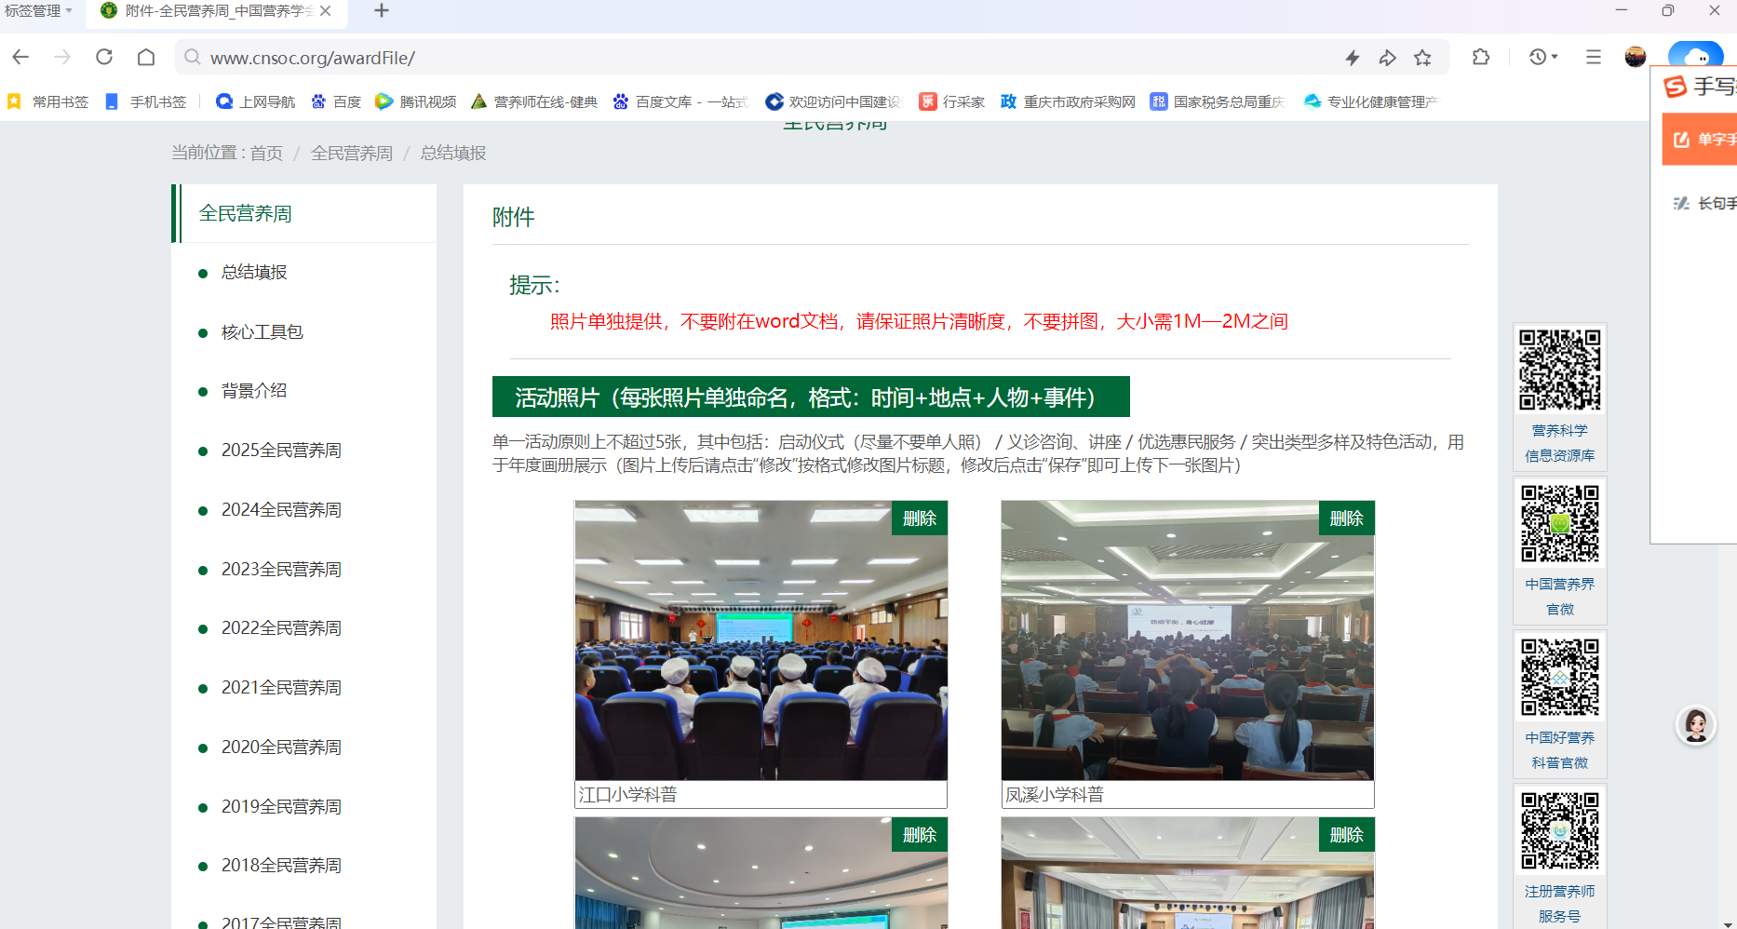This screenshot has height=929, width=1737.
Task: Select 总结填报 in the sidebar
Action: pyautogui.click(x=254, y=272)
